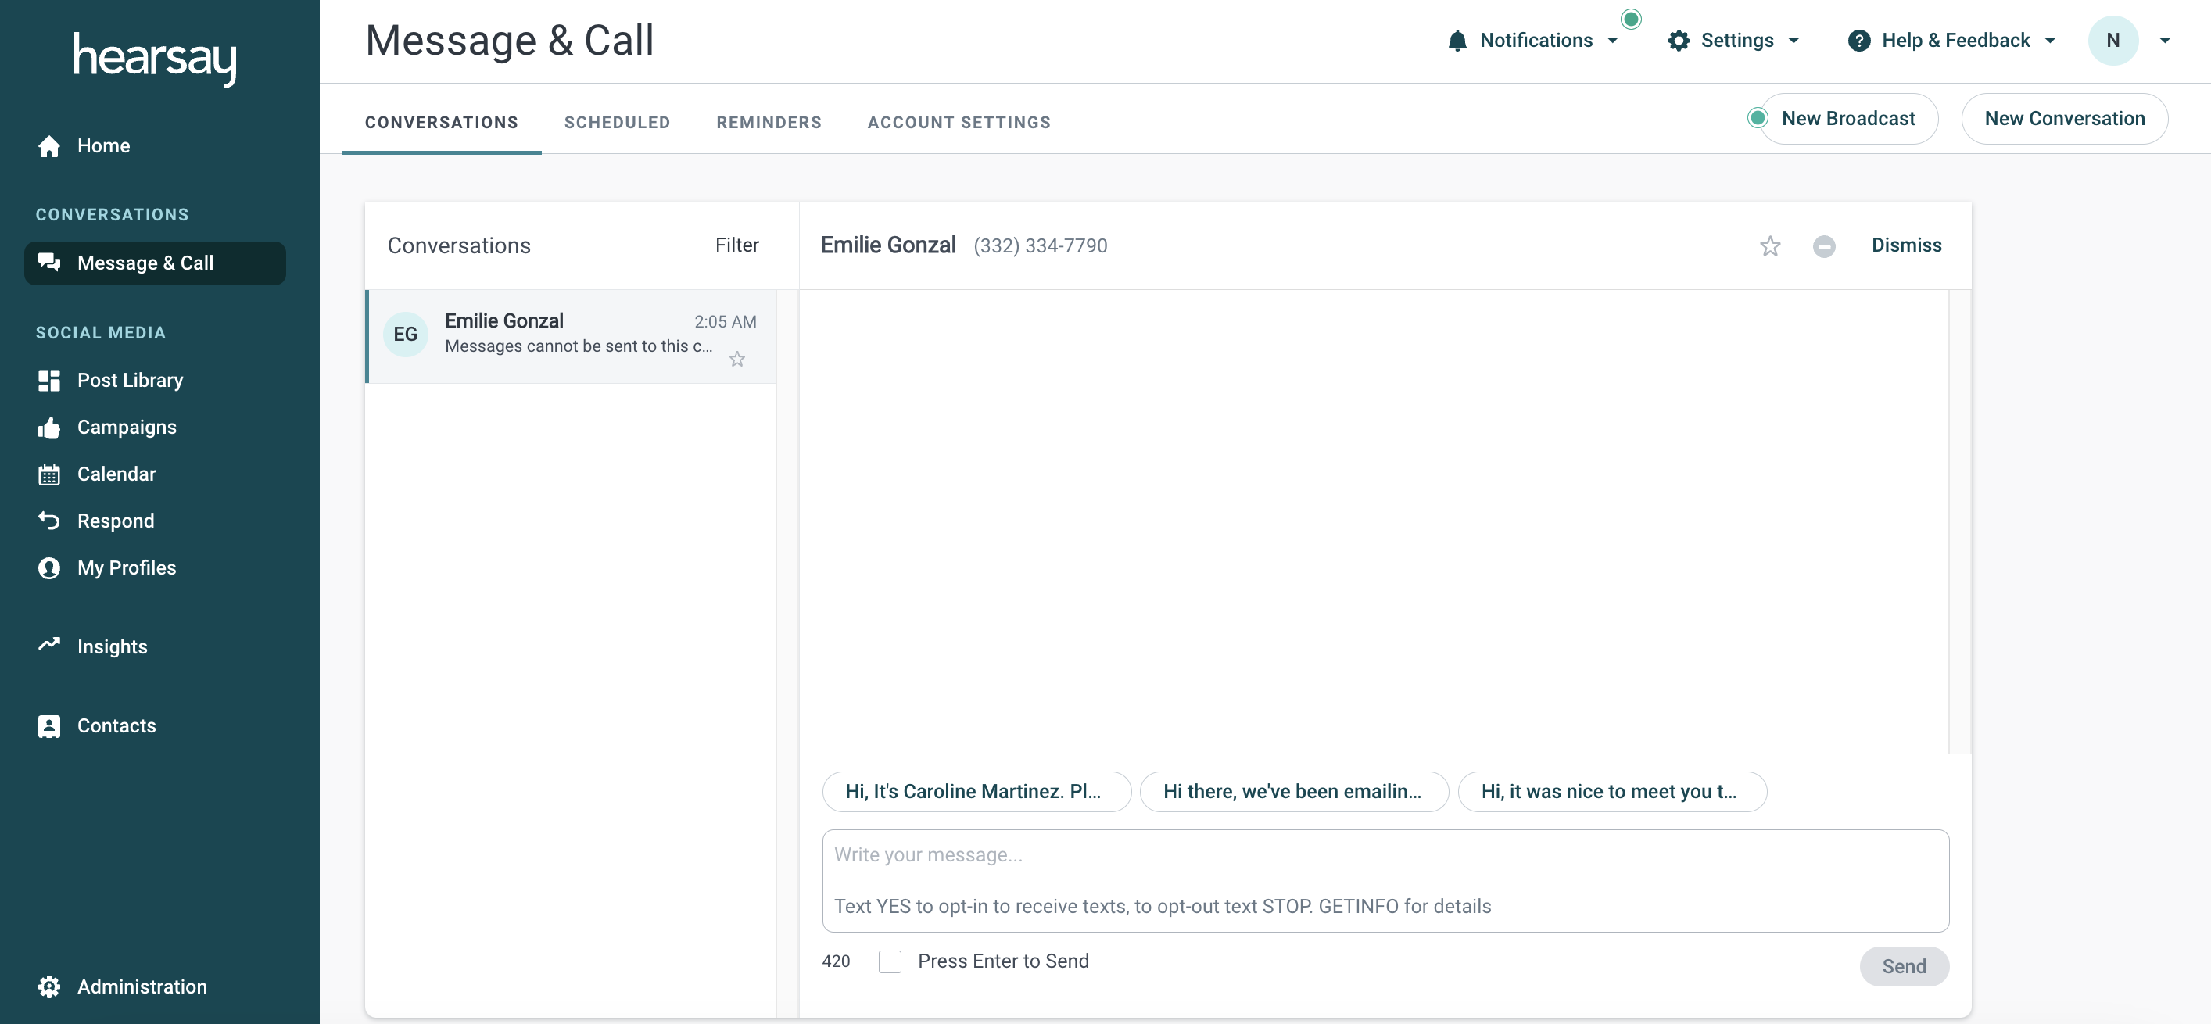2211x1024 pixels.
Task: Click the Send button
Action: (1903, 966)
